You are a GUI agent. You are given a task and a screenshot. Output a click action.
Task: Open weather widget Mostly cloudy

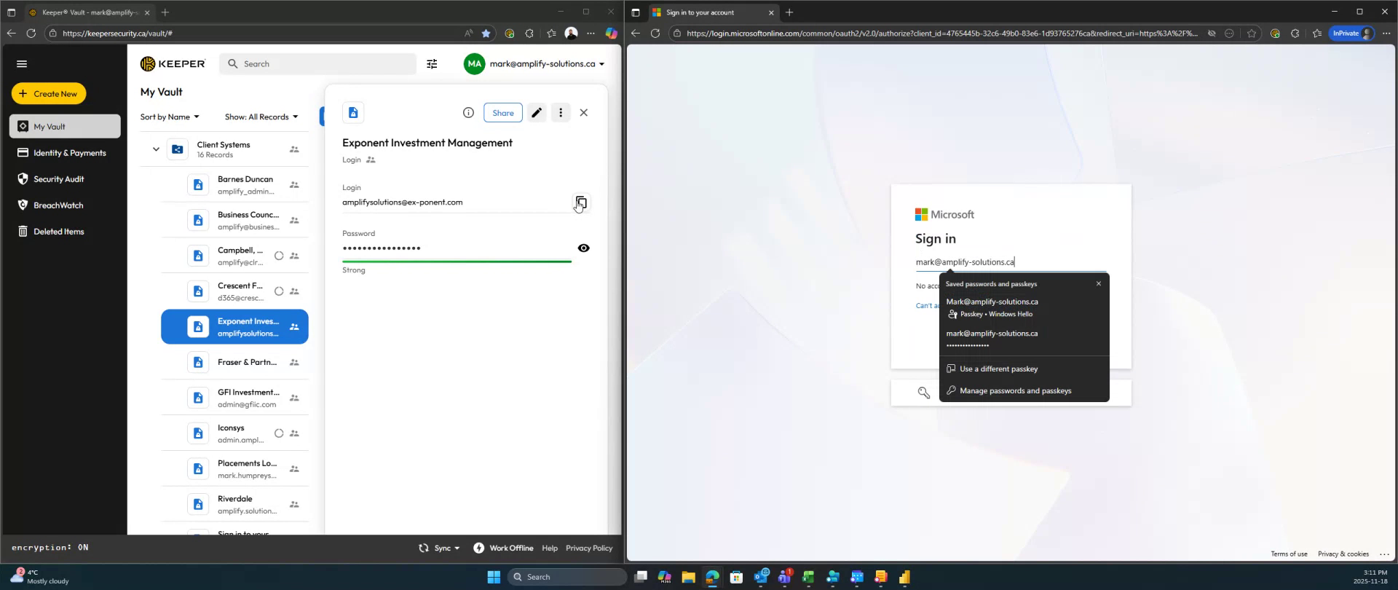click(40, 577)
